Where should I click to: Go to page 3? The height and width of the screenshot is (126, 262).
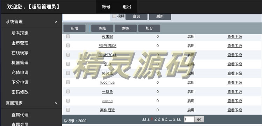click(159, 119)
